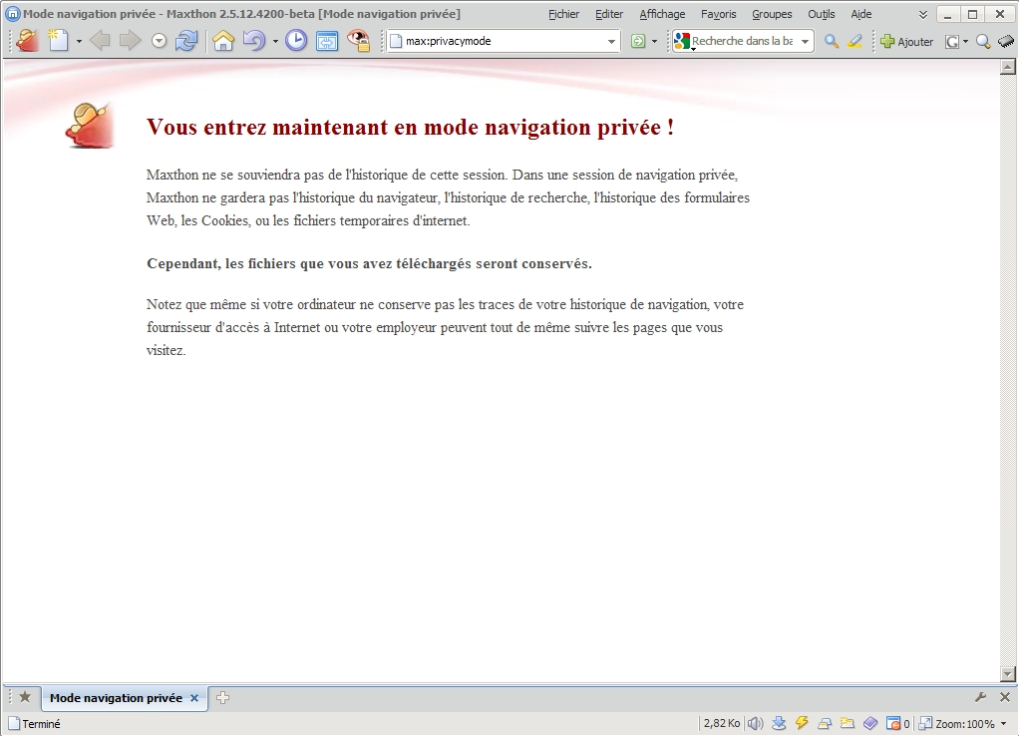
Task: Click the Terminé status text
Action: (x=41, y=724)
